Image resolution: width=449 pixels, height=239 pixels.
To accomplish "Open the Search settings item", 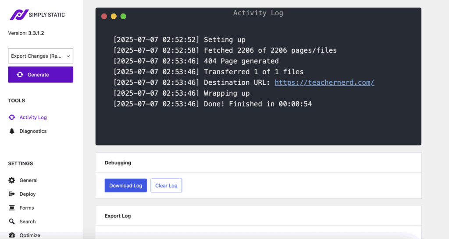I will [28, 222].
